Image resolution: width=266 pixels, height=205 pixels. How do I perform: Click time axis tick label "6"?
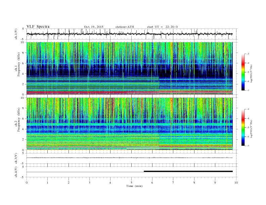[x=152, y=183]
